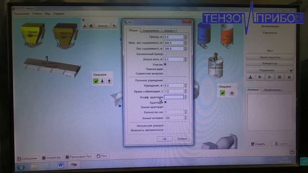308x173 pixels.
Task: Toggle the Влажность автоматически checkbox
Action: coord(165,130)
